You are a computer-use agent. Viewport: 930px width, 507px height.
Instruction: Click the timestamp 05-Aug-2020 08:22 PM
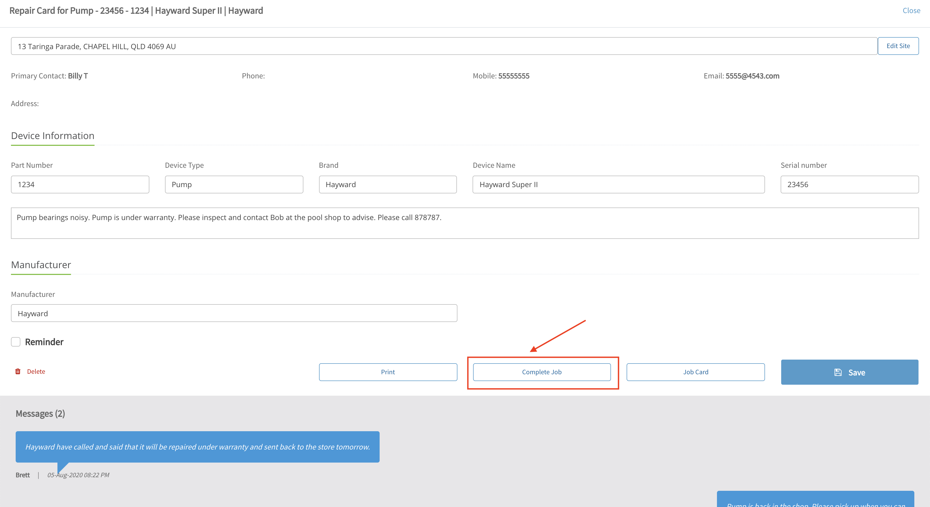click(x=78, y=475)
